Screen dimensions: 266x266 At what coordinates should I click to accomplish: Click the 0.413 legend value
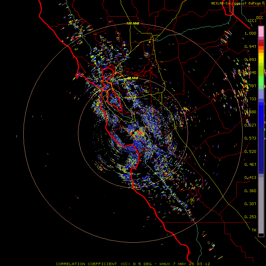250,178
